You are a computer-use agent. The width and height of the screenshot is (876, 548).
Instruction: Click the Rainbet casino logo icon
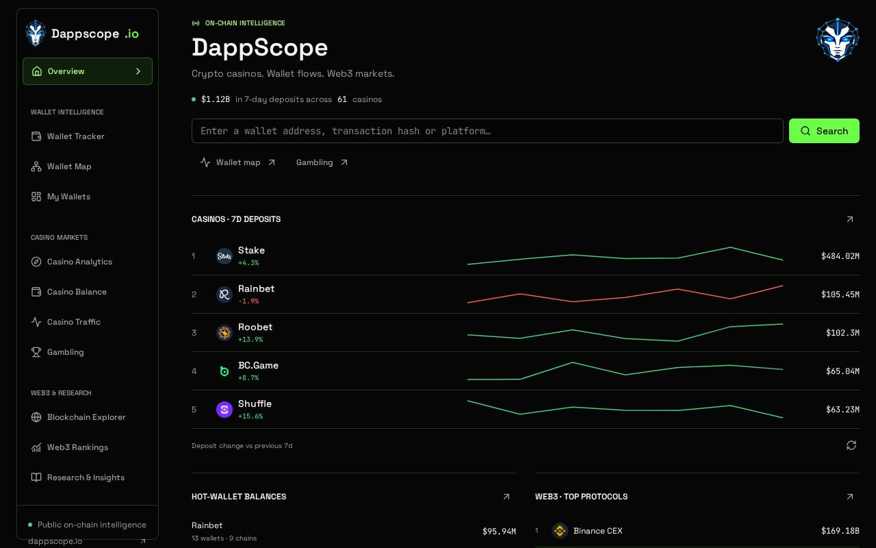pos(224,295)
